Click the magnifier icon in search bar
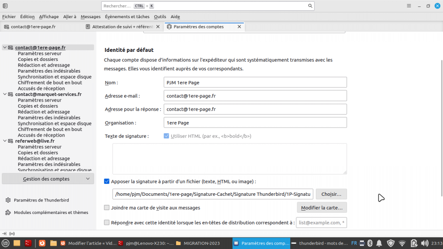443x249 pixels. (x=310, y=6)
